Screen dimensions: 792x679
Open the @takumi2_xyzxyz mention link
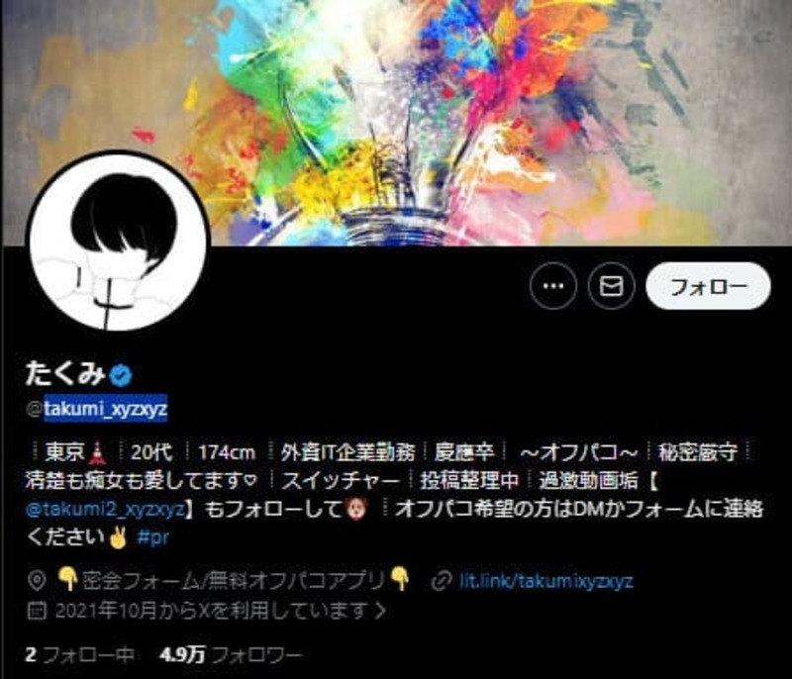(106, 509)
